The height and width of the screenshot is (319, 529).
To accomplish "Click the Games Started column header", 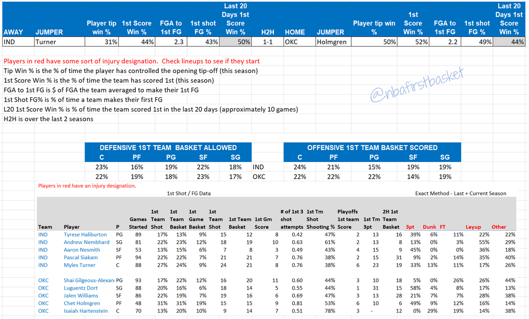I will 138,223.
